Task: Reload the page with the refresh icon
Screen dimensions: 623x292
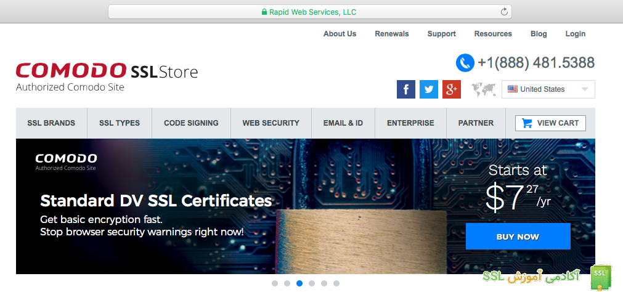Action: 504,12
